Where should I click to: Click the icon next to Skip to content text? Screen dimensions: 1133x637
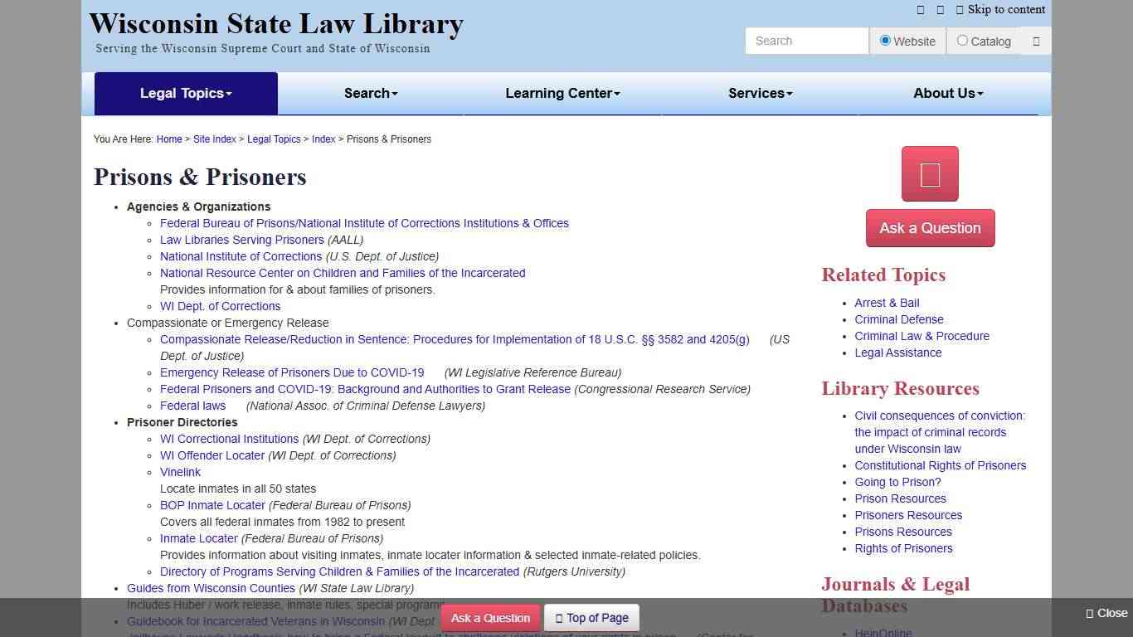pos(960,10)
